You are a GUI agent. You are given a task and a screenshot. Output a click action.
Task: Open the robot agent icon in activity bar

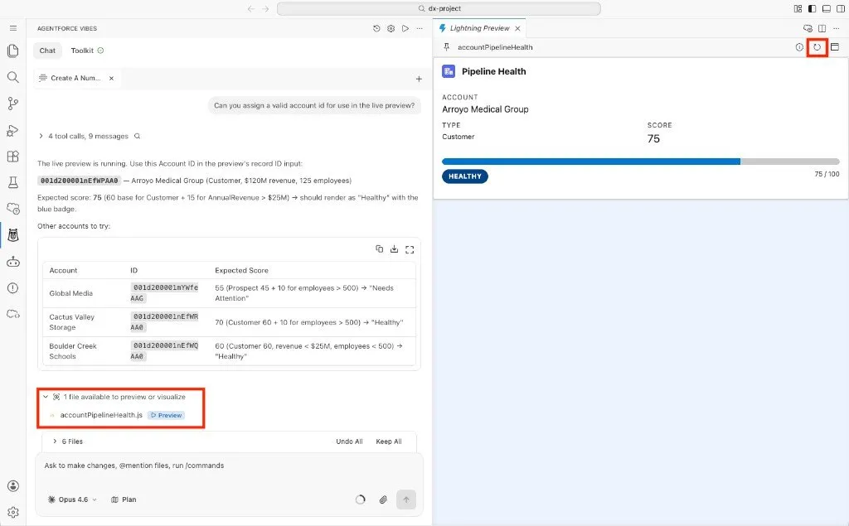click(x=13, y=262)
